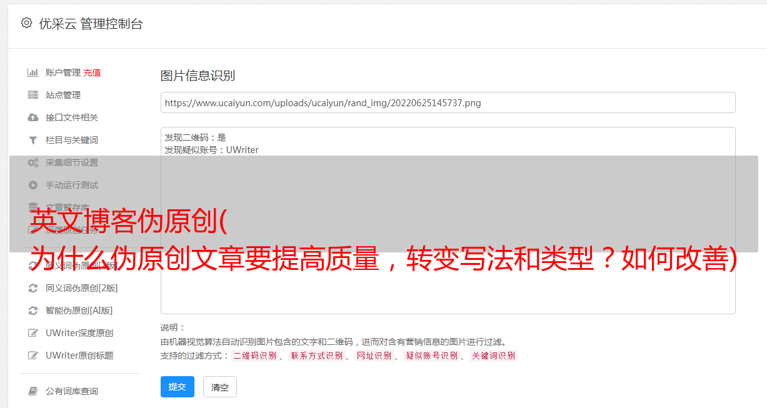Click the 网址识别 tag

(374, 356)
